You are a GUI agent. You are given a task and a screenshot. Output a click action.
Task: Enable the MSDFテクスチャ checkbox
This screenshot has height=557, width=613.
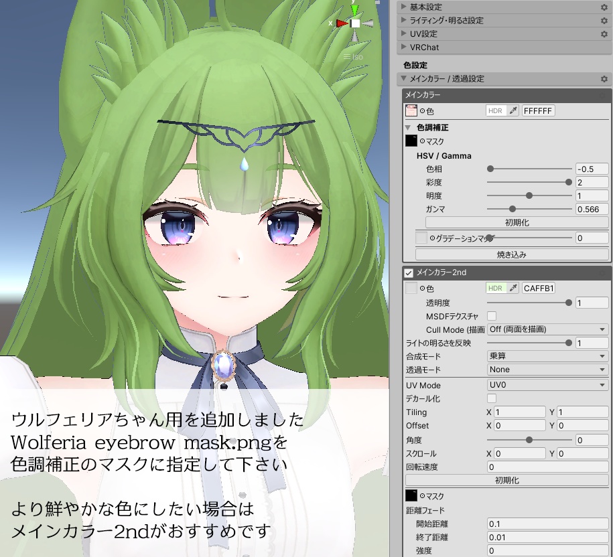[x=492, y=316]
